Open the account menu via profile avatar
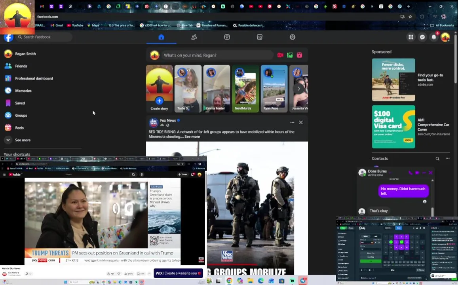458x285 pixels. click(445, 37)
